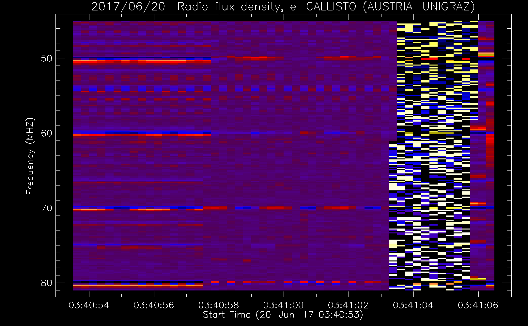Select the 60 frequency tick label

pos(47,133)
